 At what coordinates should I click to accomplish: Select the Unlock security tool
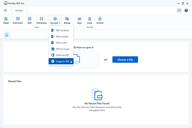[100, 21]
